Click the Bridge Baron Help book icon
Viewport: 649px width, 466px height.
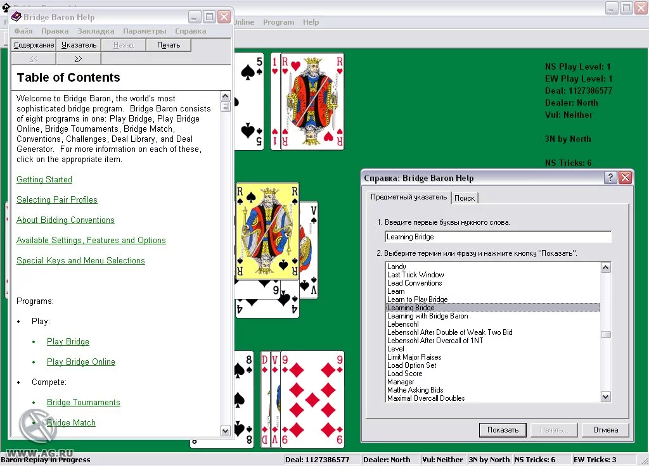coord(16,16)
